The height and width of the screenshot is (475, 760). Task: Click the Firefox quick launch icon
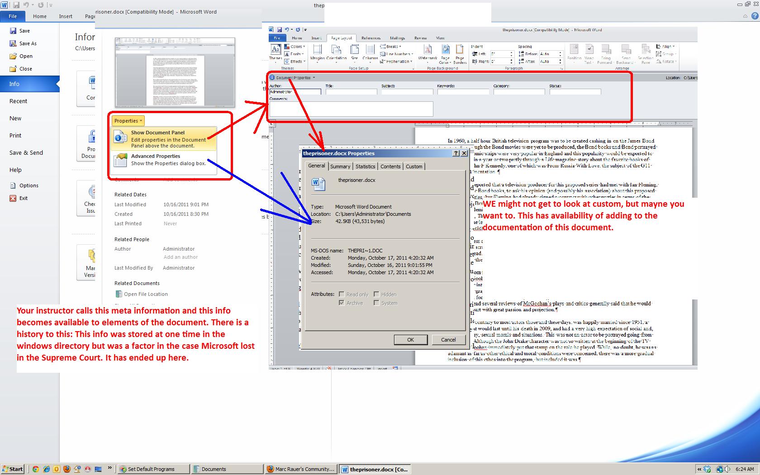[66, 469]
